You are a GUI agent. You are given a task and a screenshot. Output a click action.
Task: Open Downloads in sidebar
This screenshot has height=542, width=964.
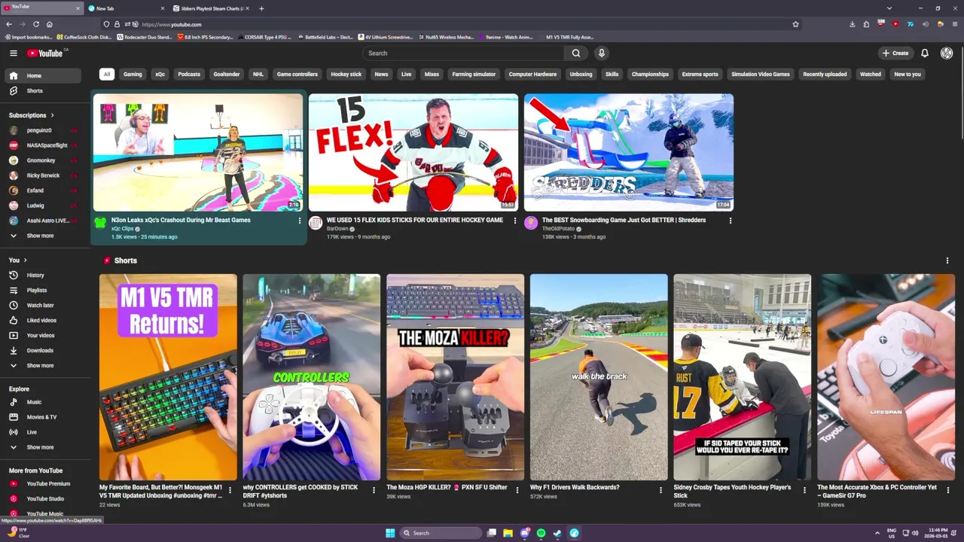[41, 350]
